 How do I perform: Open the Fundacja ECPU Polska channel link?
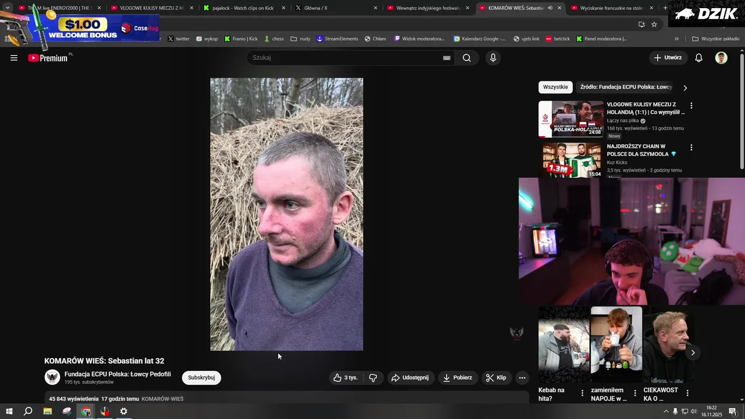118,374
